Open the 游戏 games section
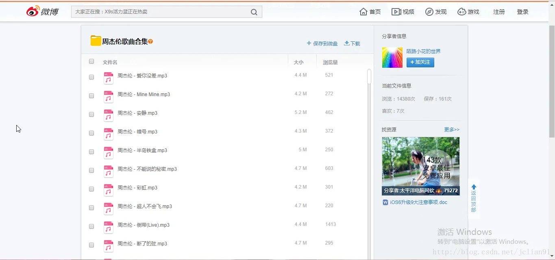Screen dimensions: 555x260 [x=468, y=12]
